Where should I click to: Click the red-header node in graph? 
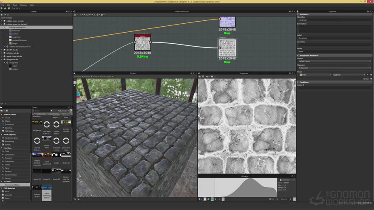[142, 42]
